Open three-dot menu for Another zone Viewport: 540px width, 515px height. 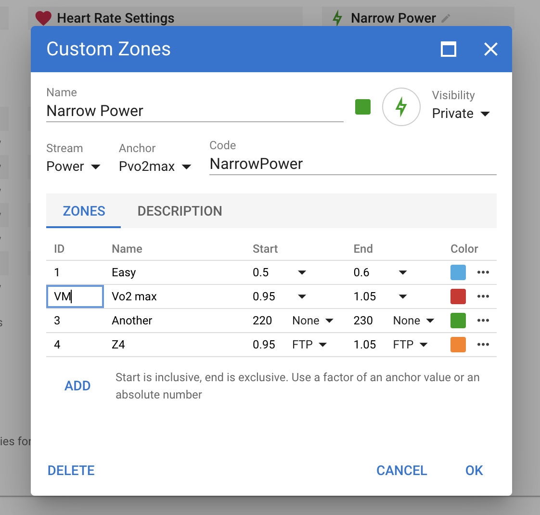pos(483,321)
